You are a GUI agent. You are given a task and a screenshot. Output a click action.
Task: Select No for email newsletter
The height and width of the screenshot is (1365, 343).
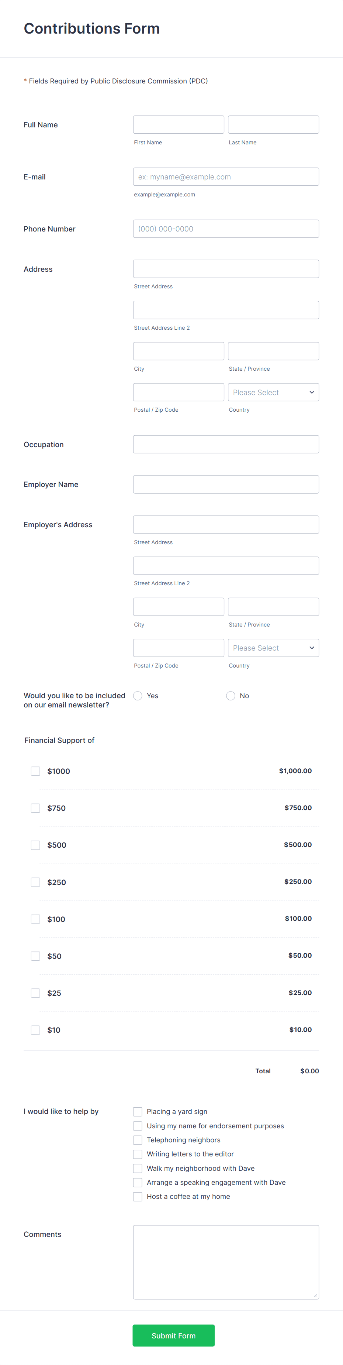(x=231, y=696)
